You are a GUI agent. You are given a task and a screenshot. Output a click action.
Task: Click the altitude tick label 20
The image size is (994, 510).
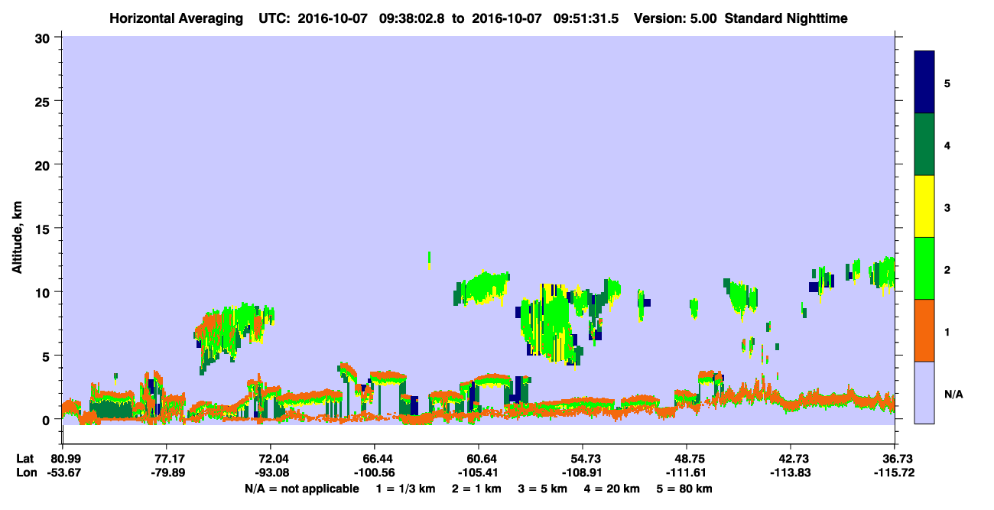pyautogui.click(x=44, y=164)
